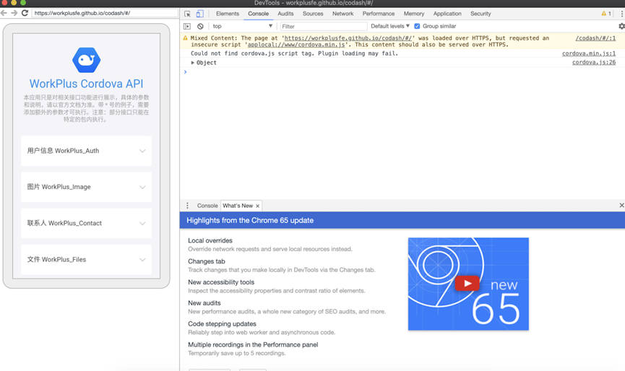This screenshot has width=625, height=371.
Task: Open the drawer three-dot menu
Action: tap(187, 206)
